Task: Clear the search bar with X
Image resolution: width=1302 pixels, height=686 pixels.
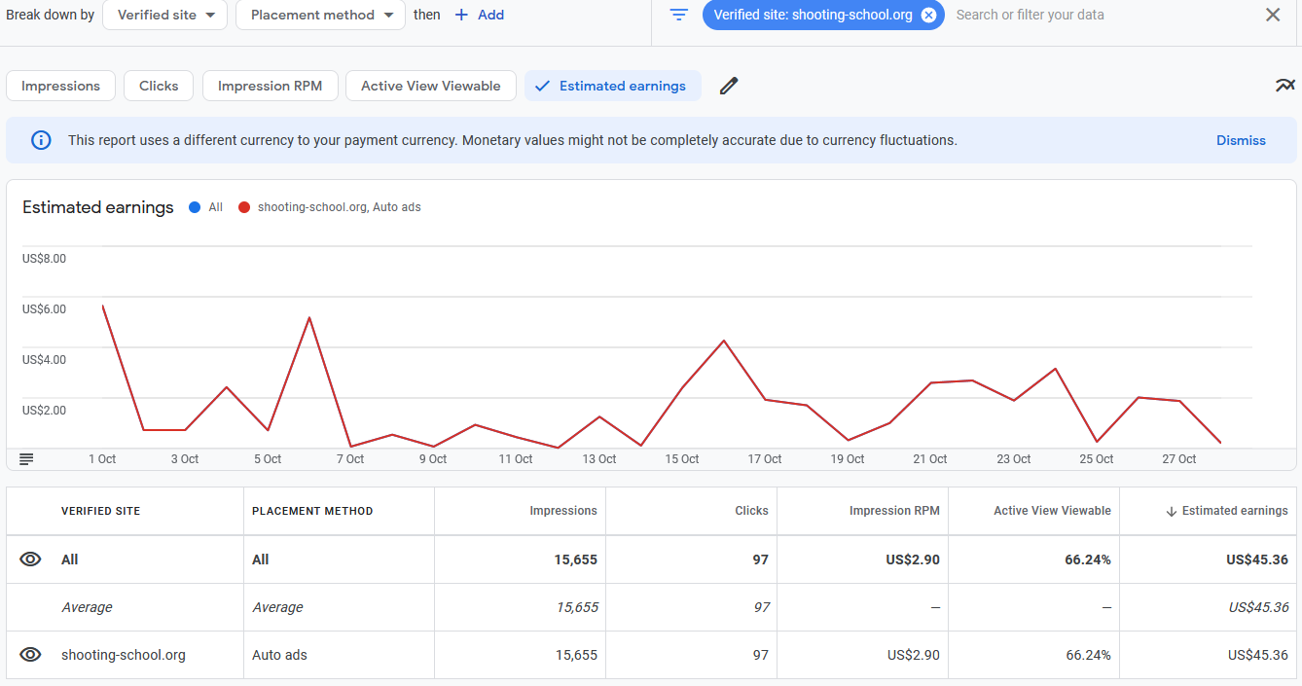Action: coord(1273,15)
